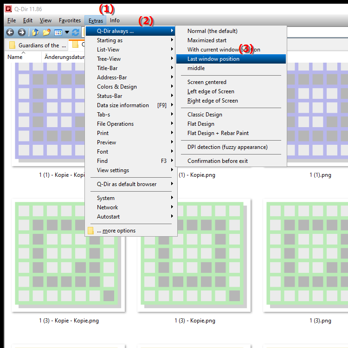Toggle DPI detection (fuzzy appearance)
This screenshot has width=348, height=348.
click(231, 147)
